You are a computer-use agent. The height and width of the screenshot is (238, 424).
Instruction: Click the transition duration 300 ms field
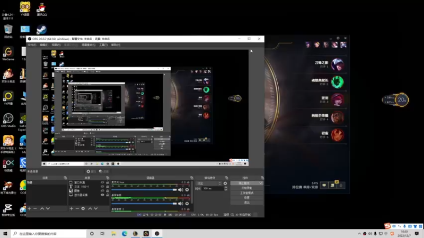tap(213, 189)
